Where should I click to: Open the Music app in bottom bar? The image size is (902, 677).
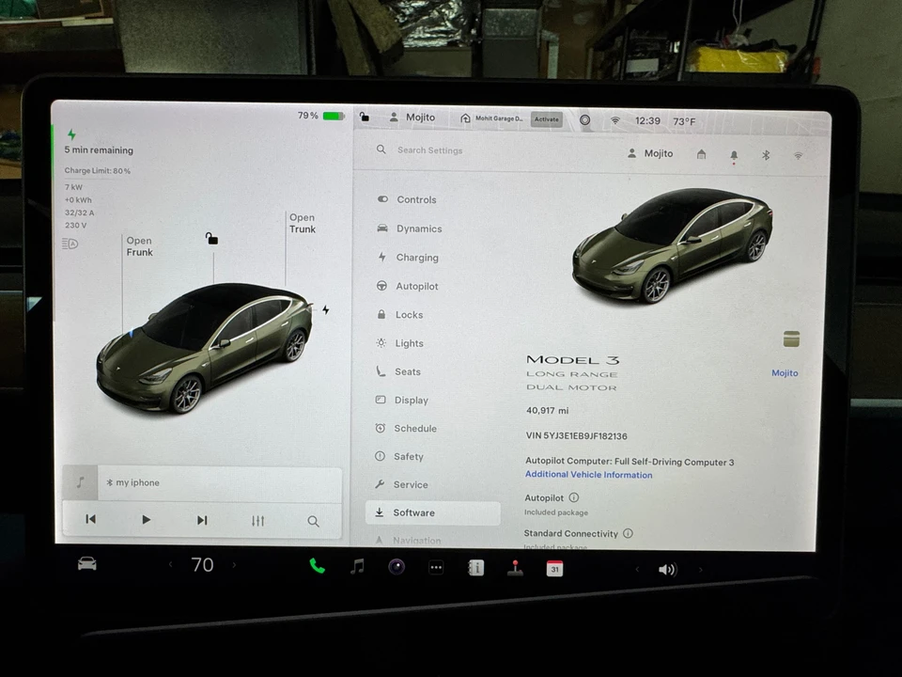pos(357,566)
